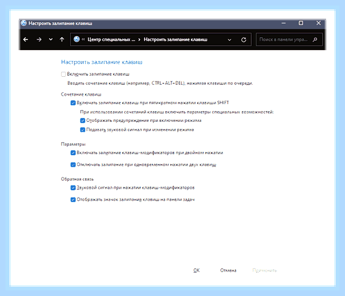Click the blue heading 'Настроить залипание клавиш'
The height and width of the screenshot is (296, 345).
[x=102, y=62]
